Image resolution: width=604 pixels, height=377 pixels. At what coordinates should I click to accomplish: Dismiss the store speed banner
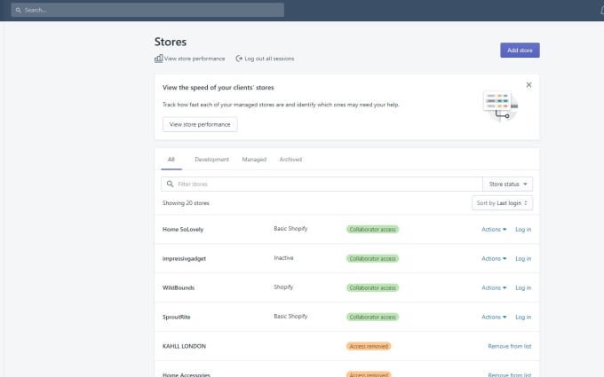click(x=528, y=84)
